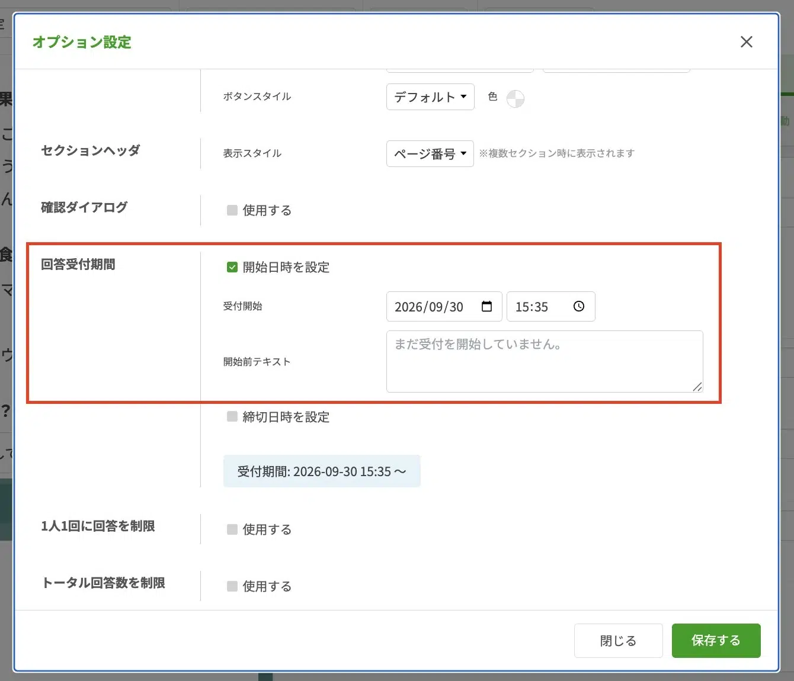Screen dimensions: 794x681
Task: Click the セクションヘッダ section label
Action: [91, 150]
